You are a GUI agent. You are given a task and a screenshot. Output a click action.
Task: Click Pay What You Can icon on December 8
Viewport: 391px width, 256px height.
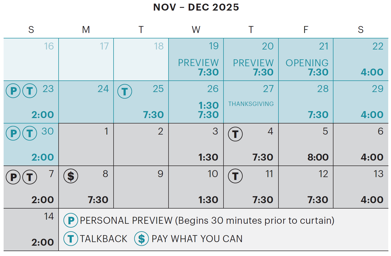(71, 176)
